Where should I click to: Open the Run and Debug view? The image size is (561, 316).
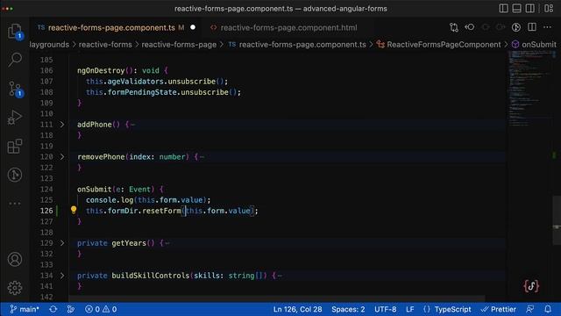click(x=15, y=117)
